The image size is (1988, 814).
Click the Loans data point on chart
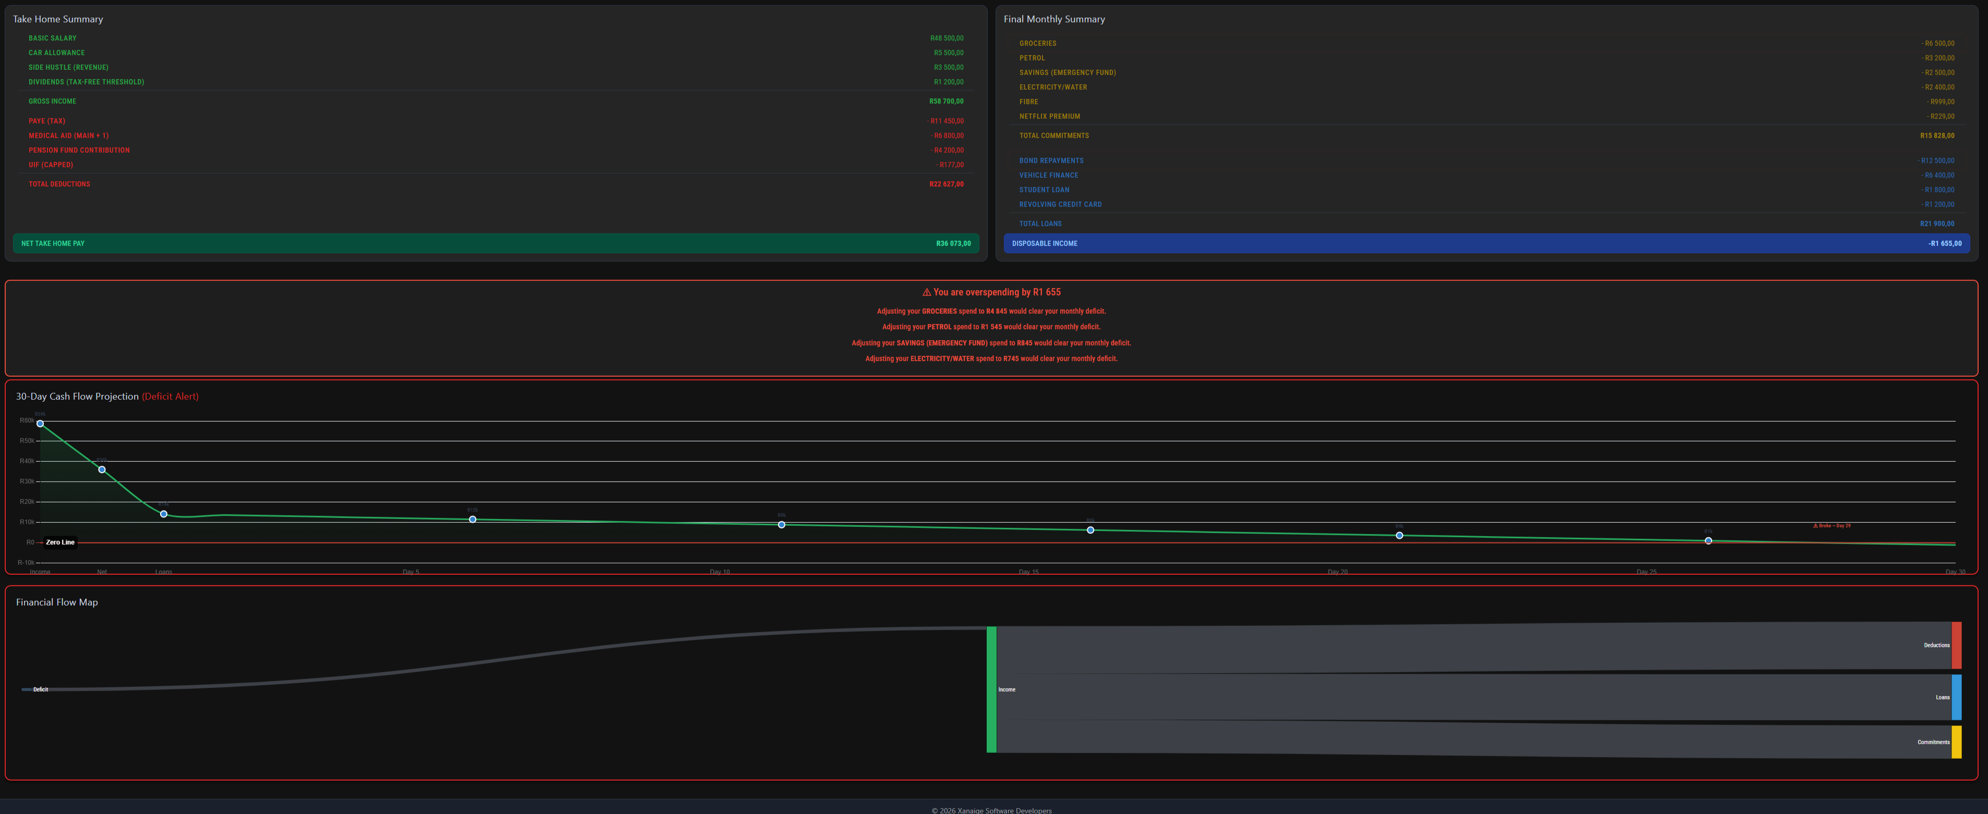(164, 514)
